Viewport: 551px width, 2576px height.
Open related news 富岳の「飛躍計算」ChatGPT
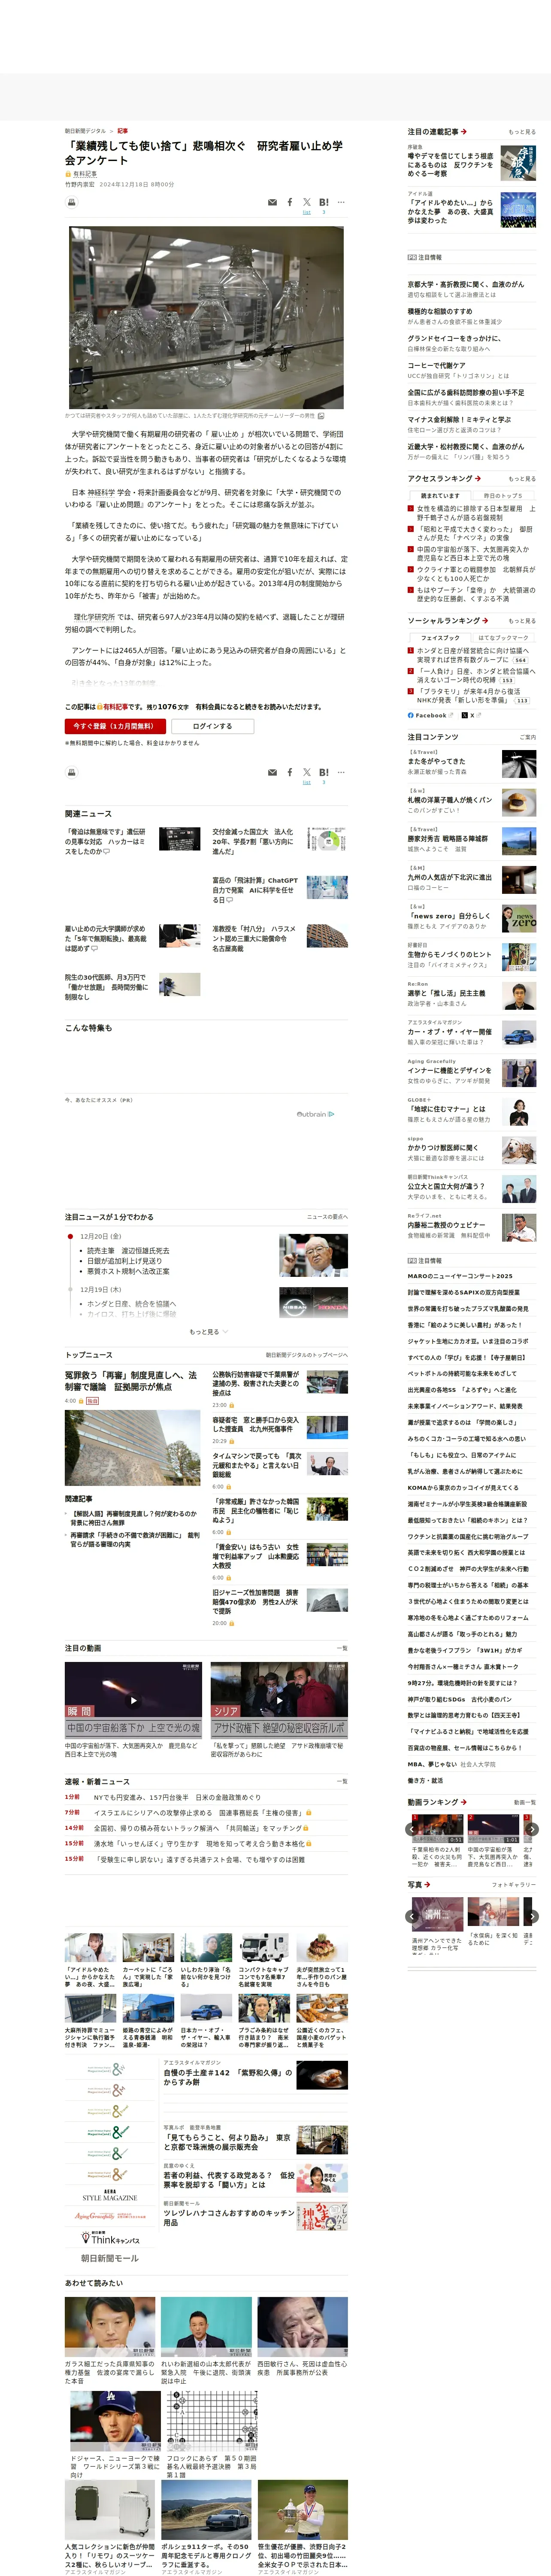point(254,890)
